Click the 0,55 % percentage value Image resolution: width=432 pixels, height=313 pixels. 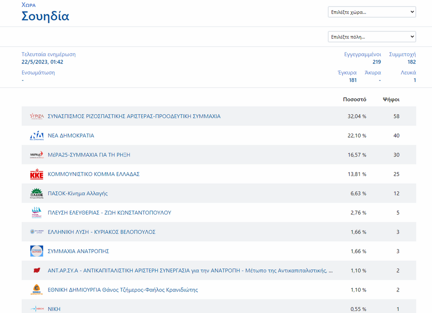(358, 309)
